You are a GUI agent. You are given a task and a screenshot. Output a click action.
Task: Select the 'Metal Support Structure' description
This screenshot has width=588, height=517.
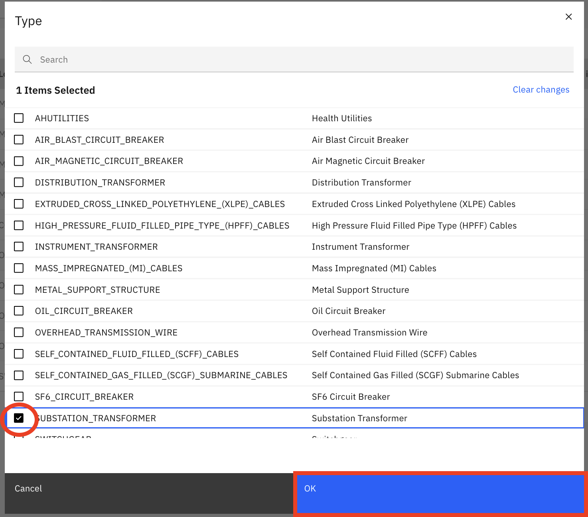pos(361,290)
